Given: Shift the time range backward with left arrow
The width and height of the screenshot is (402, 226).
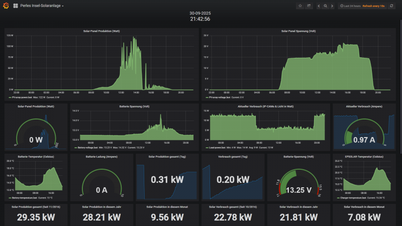Looking at the screenshot, I should pyautogui.click(x=319, y=6).
